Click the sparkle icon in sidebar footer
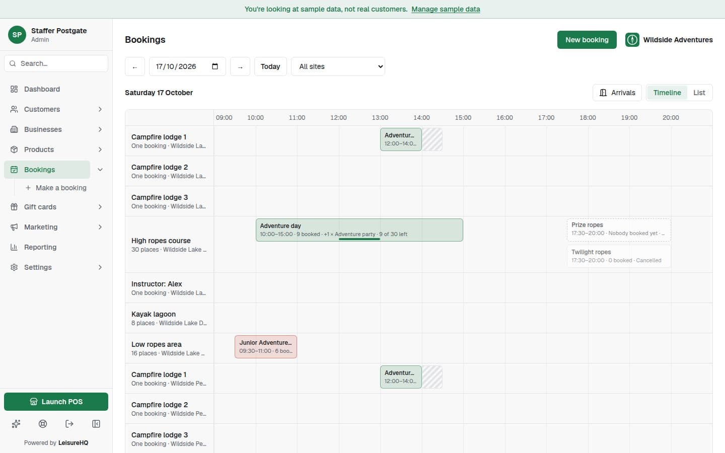Image resolution: width=725 pixels, height=453 pixels. tap(16, 424)
